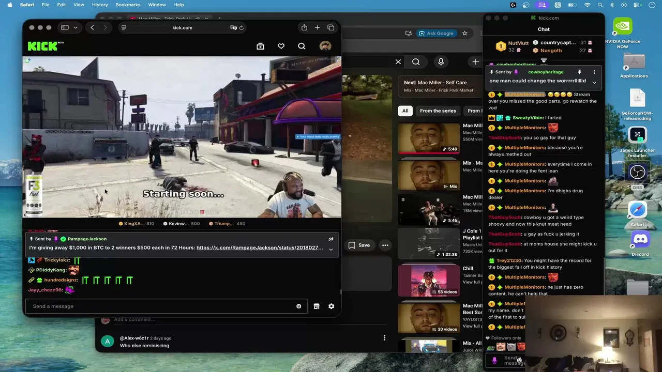
Task: Open chat settings gear icon
Action: [331, 306]
